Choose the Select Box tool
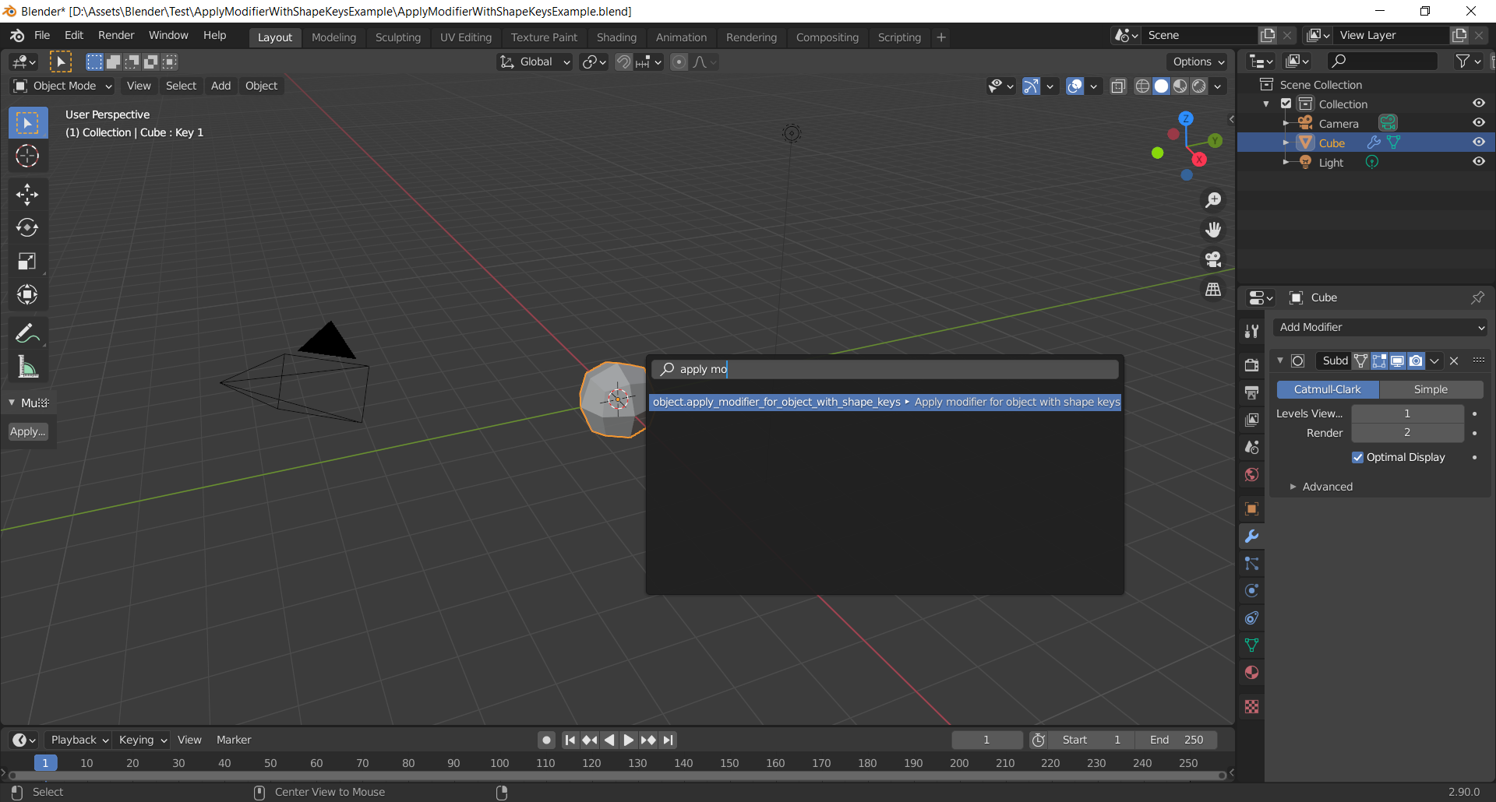This screenshot has width=1496, height=802. 27,123
